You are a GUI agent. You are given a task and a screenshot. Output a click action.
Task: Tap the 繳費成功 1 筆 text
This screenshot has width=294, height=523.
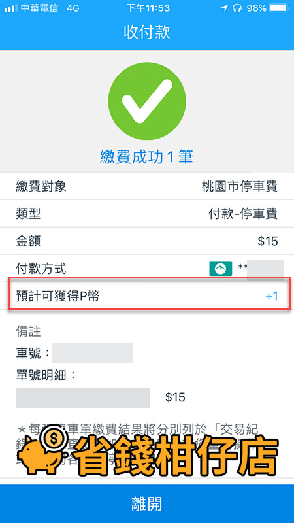(x=146, y=157)
